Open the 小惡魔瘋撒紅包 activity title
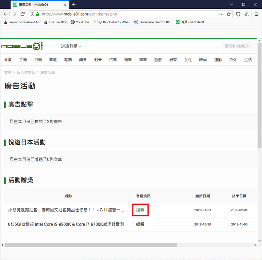This screenshot has height=260, width=262. click(66, 210)
